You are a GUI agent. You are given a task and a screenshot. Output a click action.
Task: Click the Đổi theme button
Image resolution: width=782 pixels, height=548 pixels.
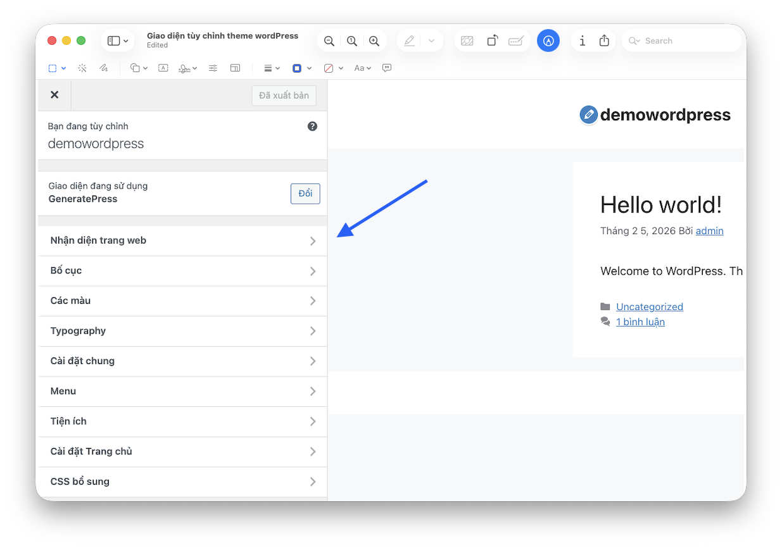tap(305, 194)
